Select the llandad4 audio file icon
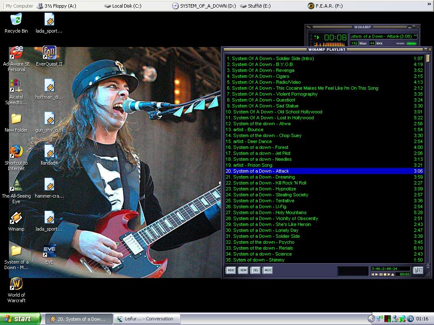This screenshot has width=434, height=325. pyautogui.click(x=49, y=155)
